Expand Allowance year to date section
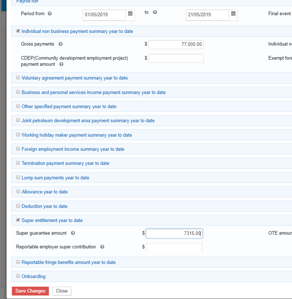 [x=44, y=192]
